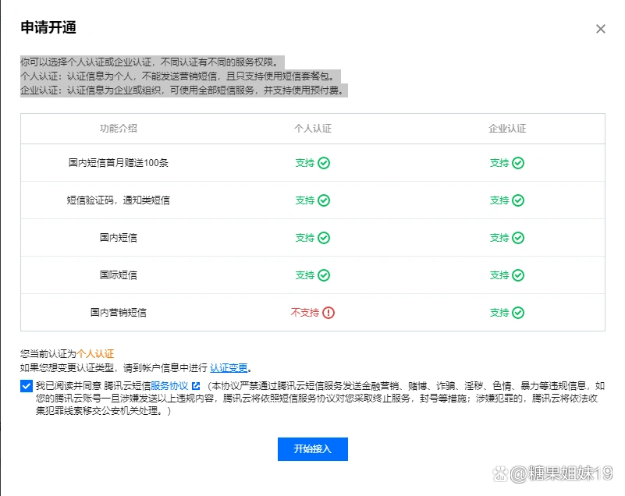This screenshot has width=625, height=496.
Task: Click green check icon for 国内短信 under 个人认证
Action: click(x=322, y=238)
